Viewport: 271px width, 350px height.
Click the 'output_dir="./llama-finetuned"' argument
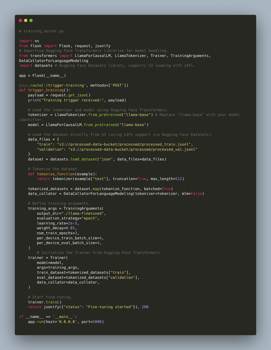coord(71,213)
